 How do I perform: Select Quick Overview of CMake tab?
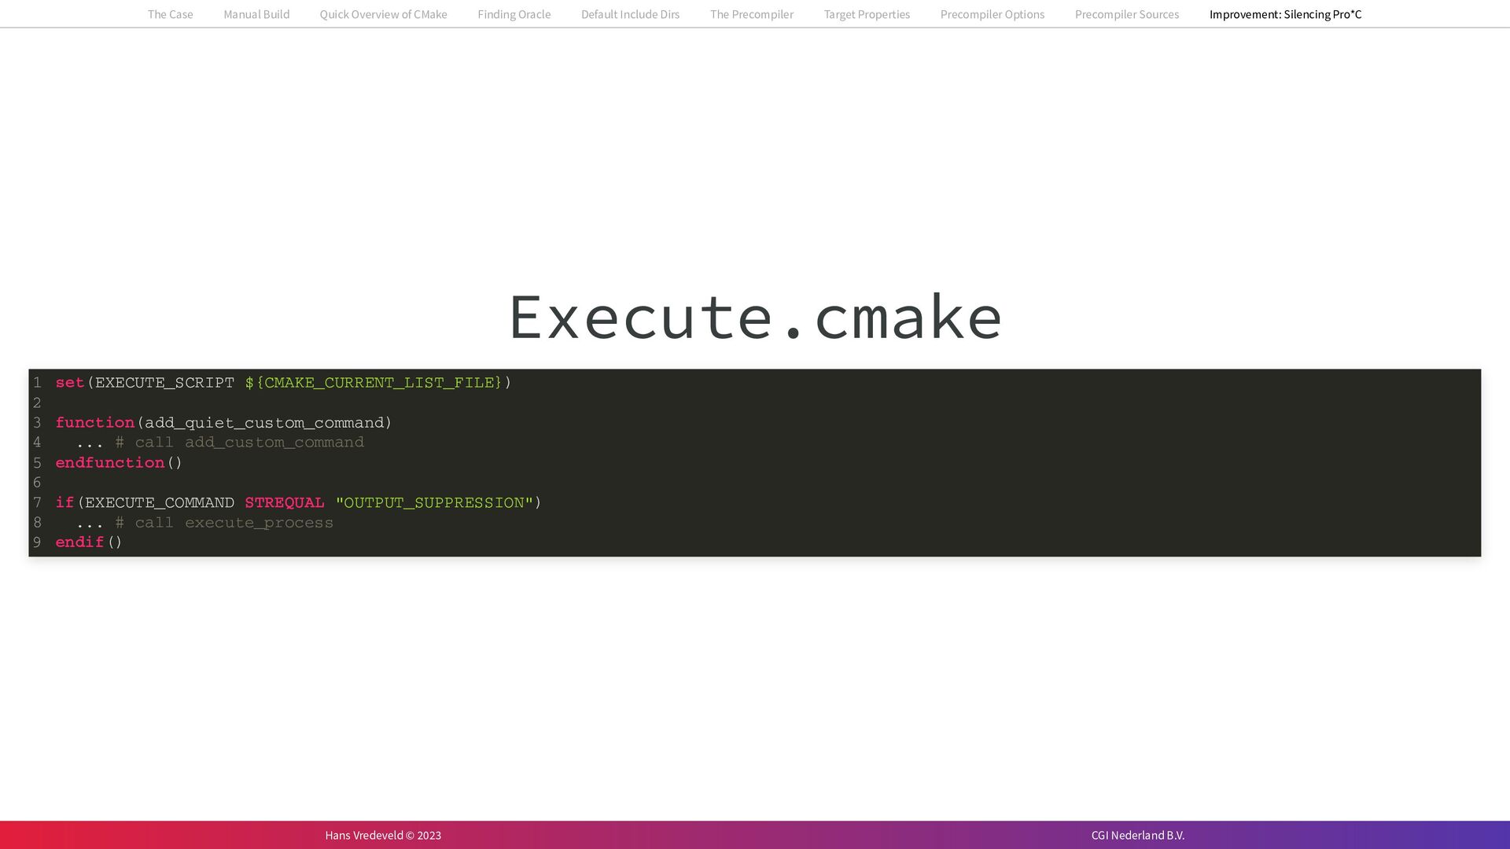coord(383,14)
